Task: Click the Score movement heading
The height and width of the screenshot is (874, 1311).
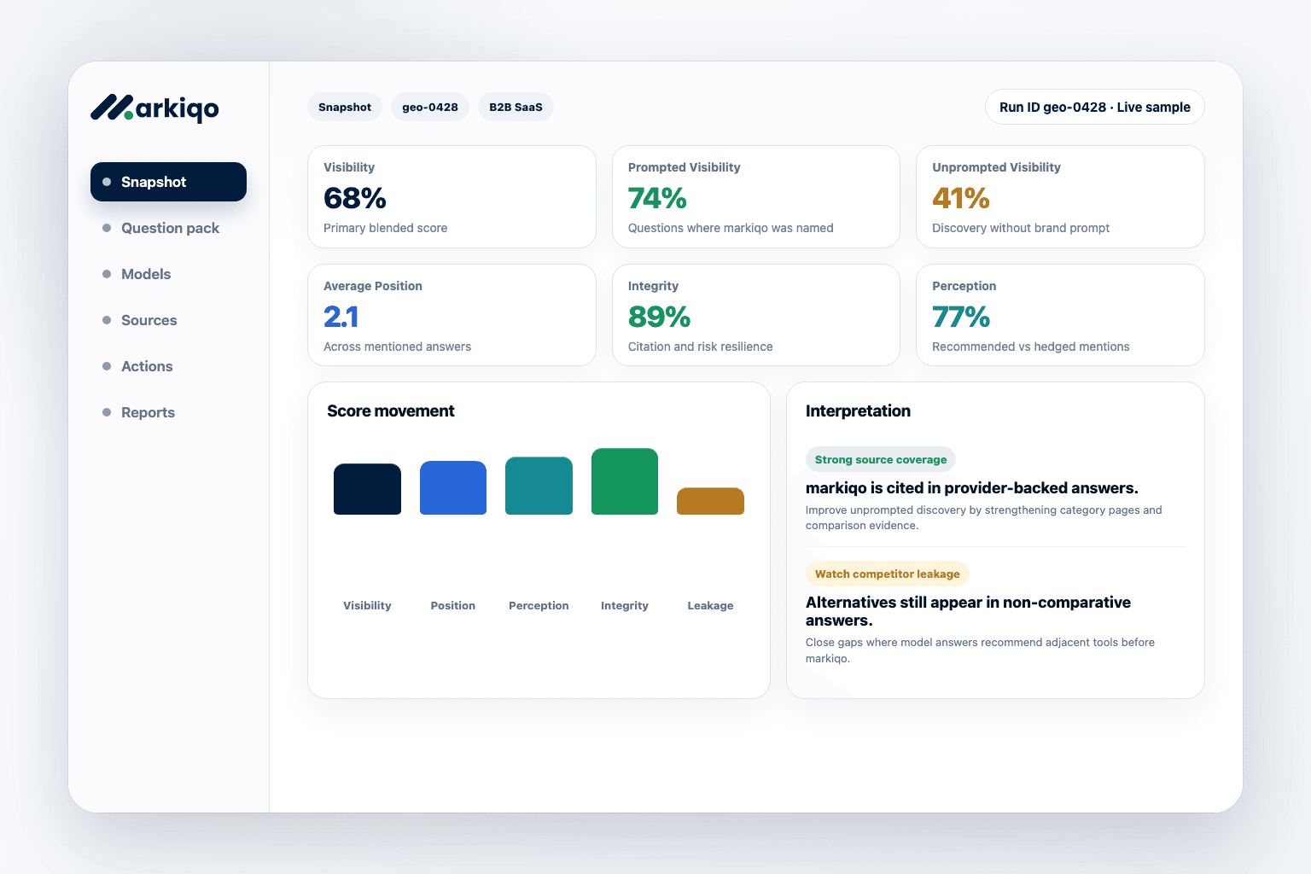Action: click(x=391, y=411)
